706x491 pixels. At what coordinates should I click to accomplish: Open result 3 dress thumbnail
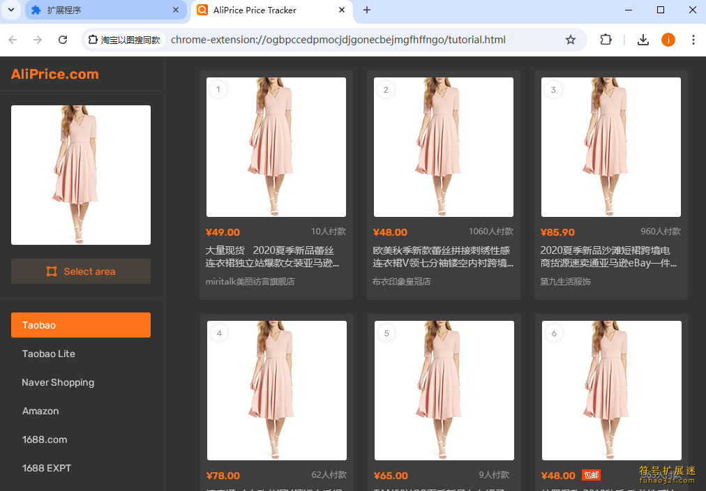(x=611, y=147)
